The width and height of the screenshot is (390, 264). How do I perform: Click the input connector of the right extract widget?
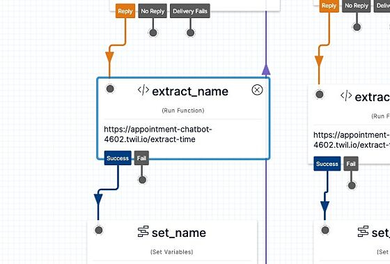320,94
